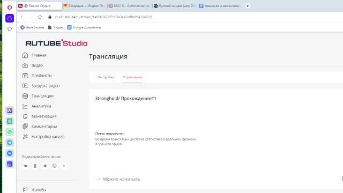
Task: Switch to the Входящие — Яндекс Почта tab
Action: (85, 6)
